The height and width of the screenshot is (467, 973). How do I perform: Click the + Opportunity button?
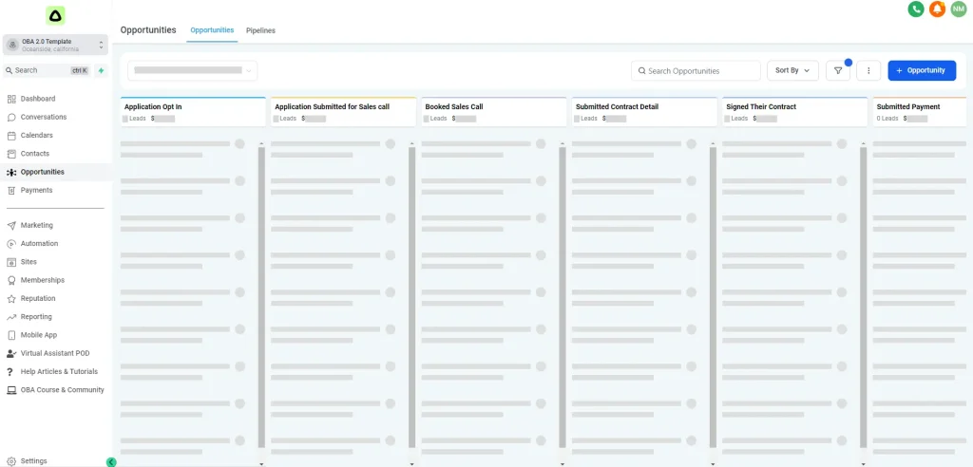pyautogui.click(x=922, y=70)
